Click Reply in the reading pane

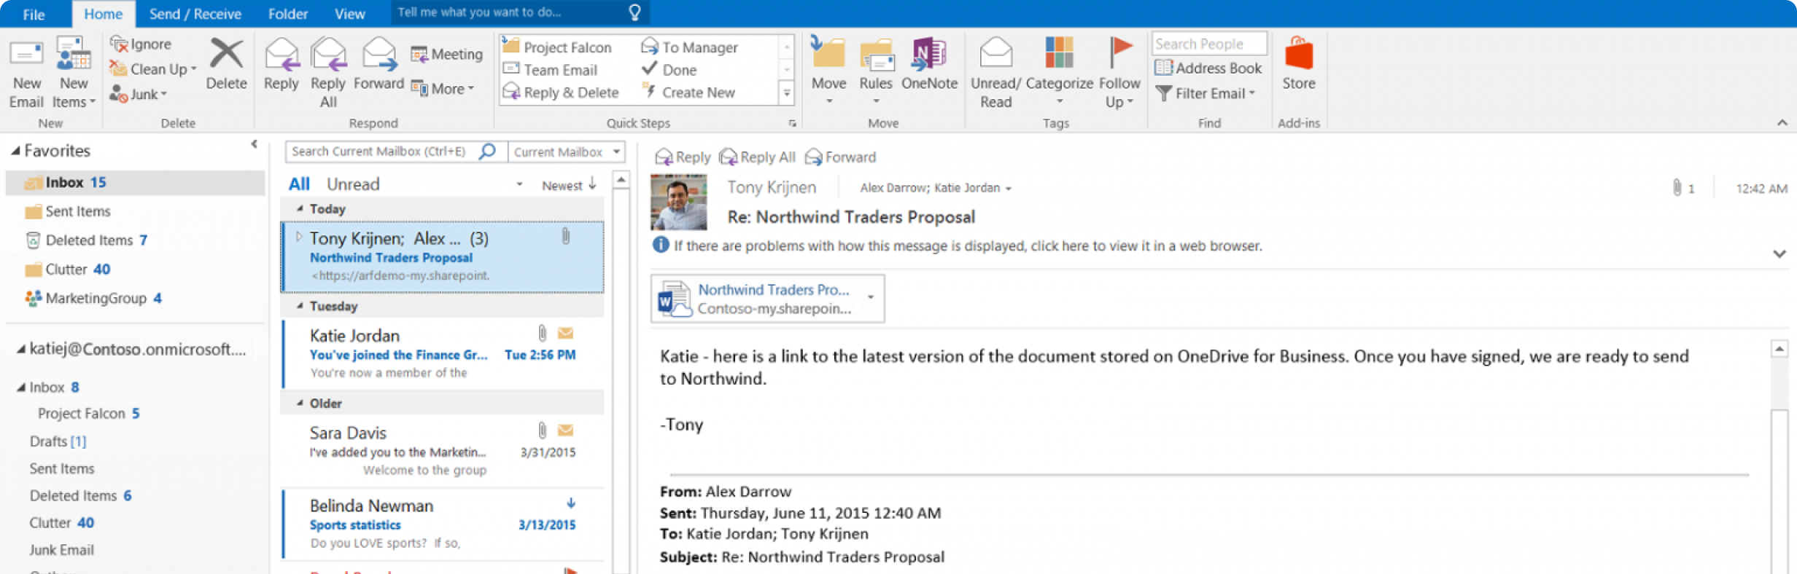[683, 157]
